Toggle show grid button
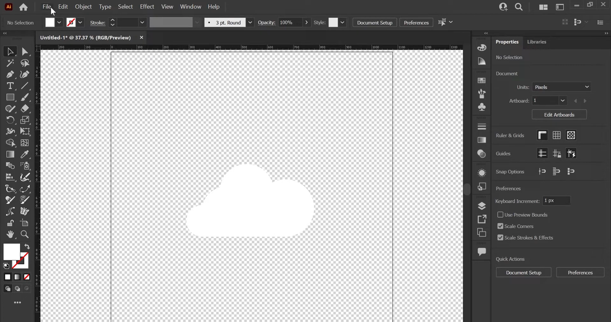The image size is (611, 322). pyautogui.click(x=557, y=135)
